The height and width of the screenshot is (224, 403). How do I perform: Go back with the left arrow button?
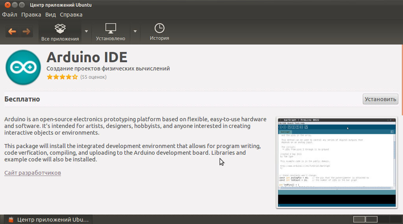[12, 31]
